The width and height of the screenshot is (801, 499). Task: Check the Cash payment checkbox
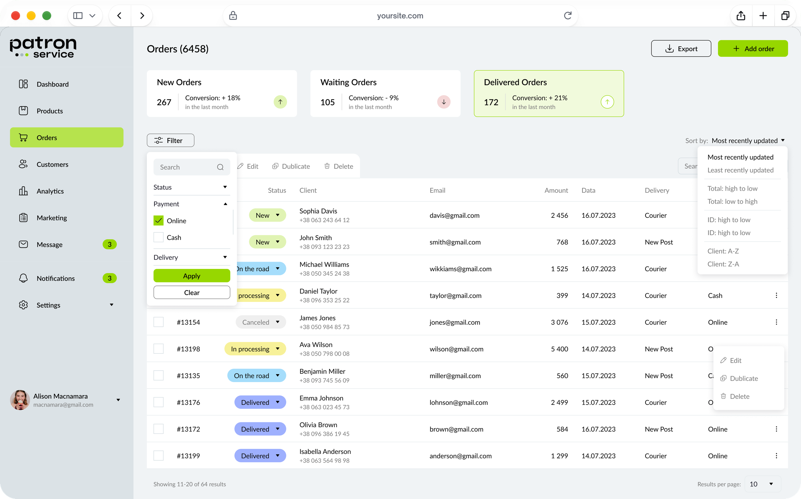click(x=159, y=237)
